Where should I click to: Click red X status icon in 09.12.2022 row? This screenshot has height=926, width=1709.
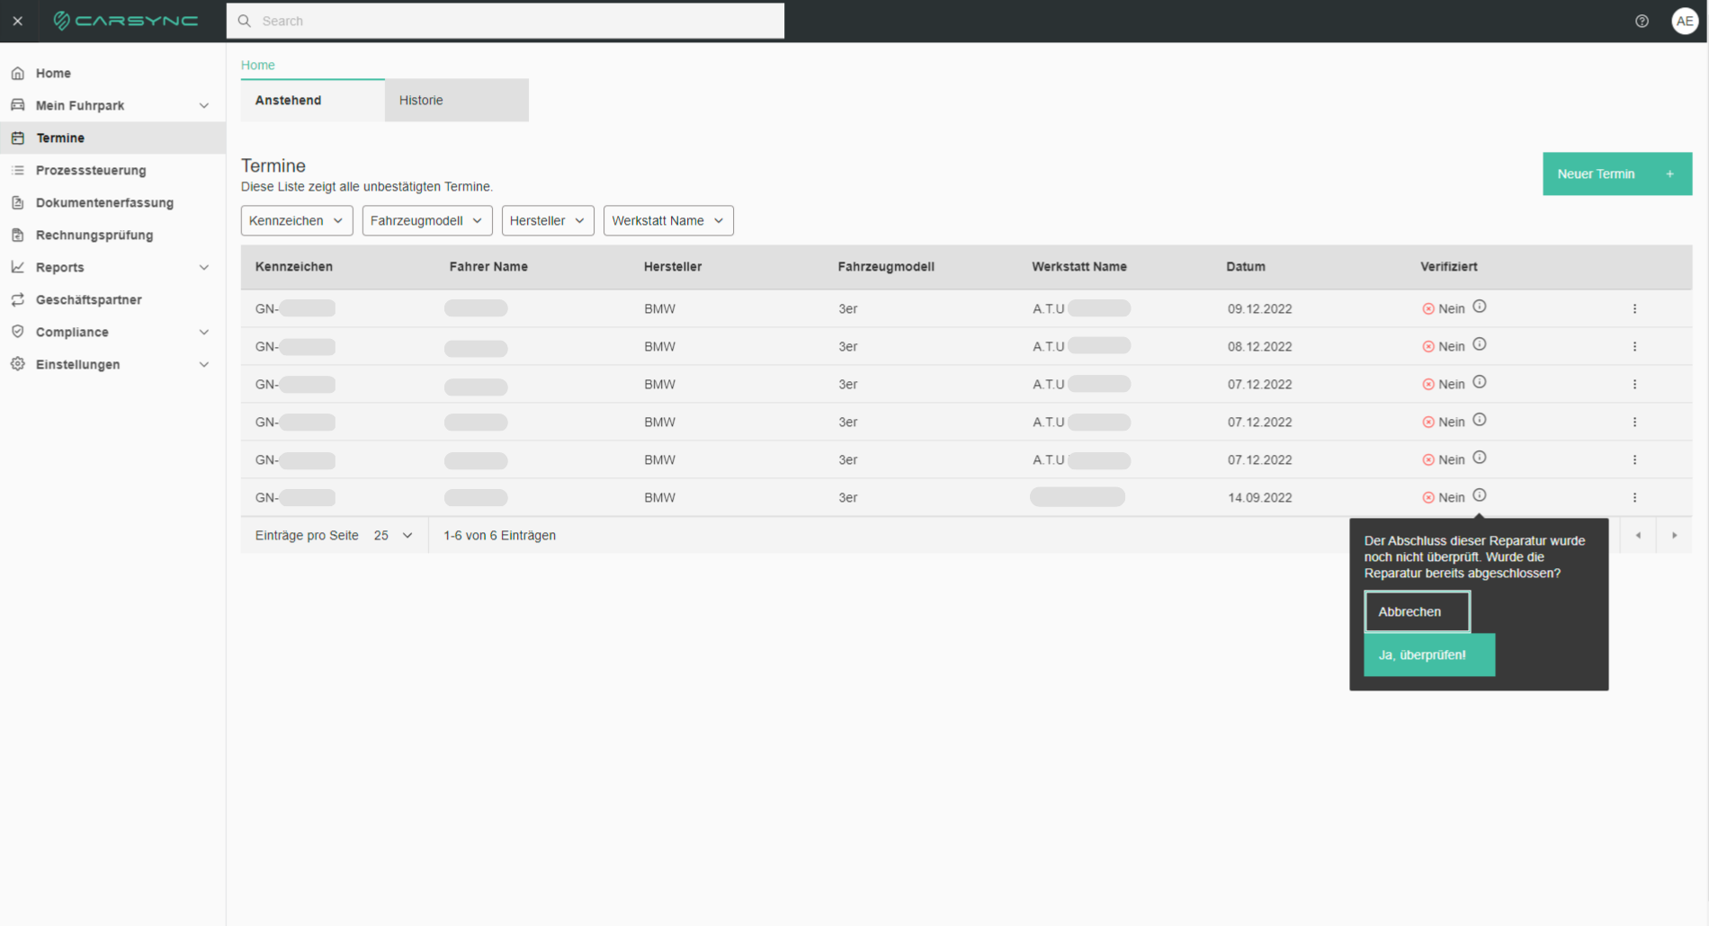pos(1427,308)
